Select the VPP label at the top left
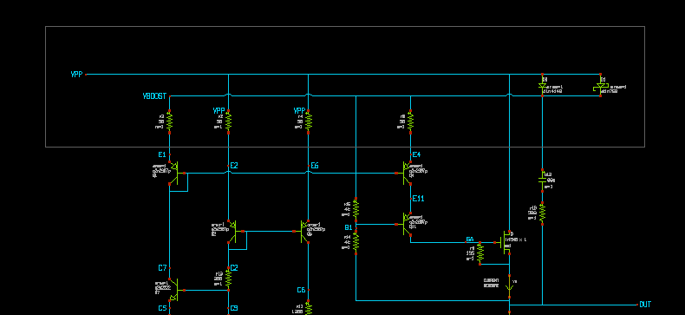 click(x=76, y=75)
